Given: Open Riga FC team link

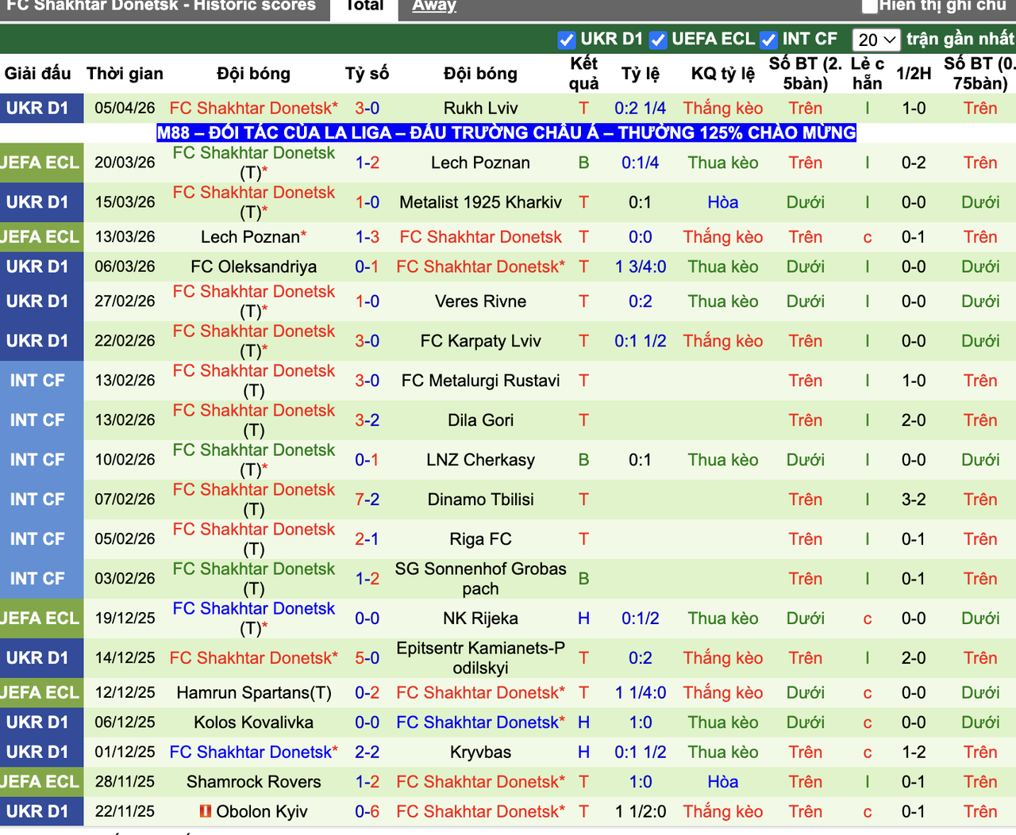Looking at the screenshot, I should tap(481, 539).
